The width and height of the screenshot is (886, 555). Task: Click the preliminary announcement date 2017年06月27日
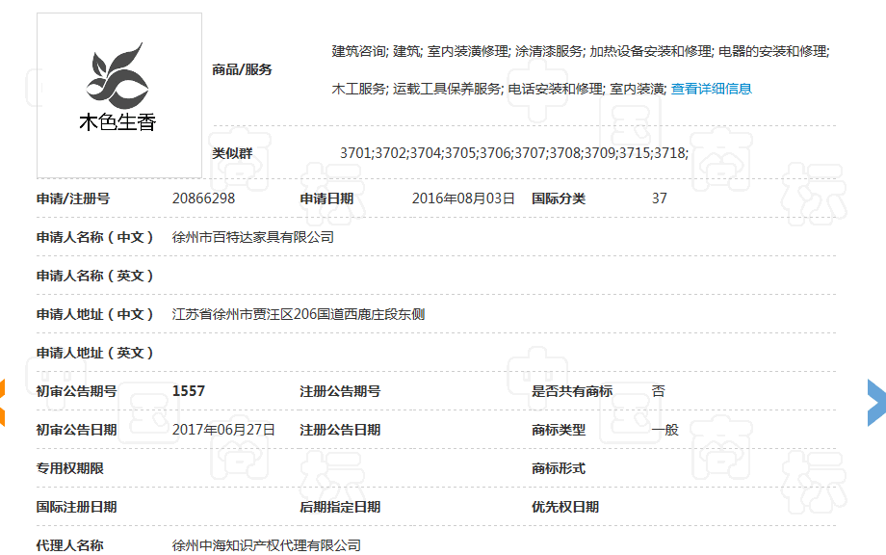(x=223, y=430)
